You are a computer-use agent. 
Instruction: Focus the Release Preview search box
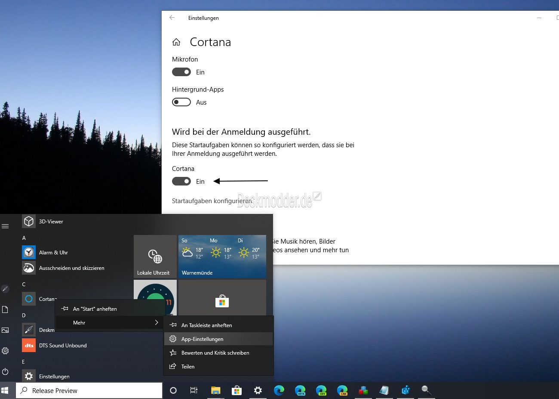click(89, 390)
